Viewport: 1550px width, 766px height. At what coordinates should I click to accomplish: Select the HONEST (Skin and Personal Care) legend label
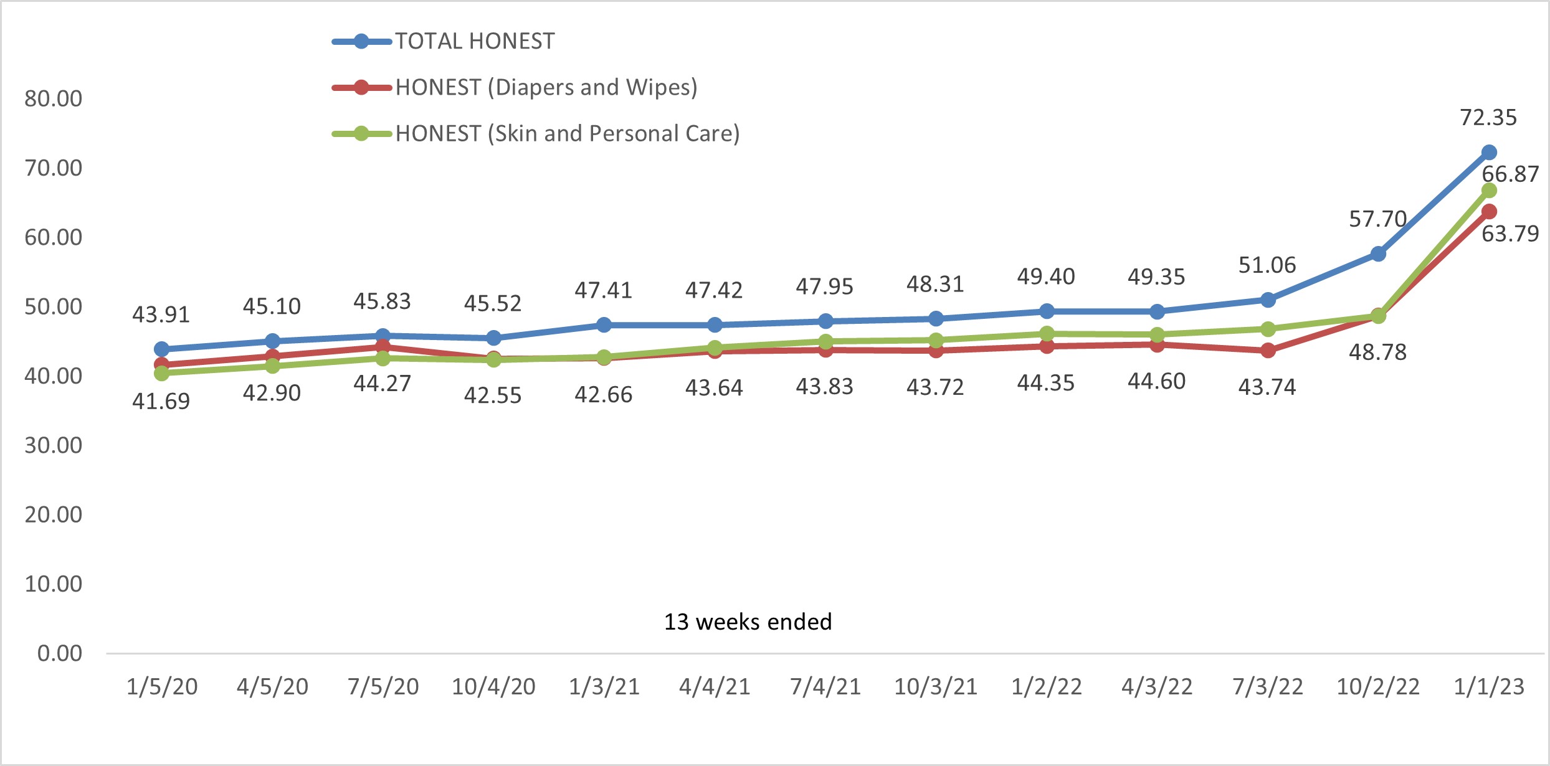tap(568, 134)
